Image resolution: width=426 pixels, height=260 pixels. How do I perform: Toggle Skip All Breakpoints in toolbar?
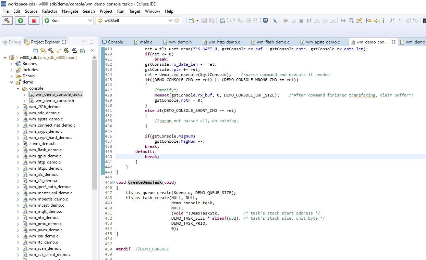point(275,21)
